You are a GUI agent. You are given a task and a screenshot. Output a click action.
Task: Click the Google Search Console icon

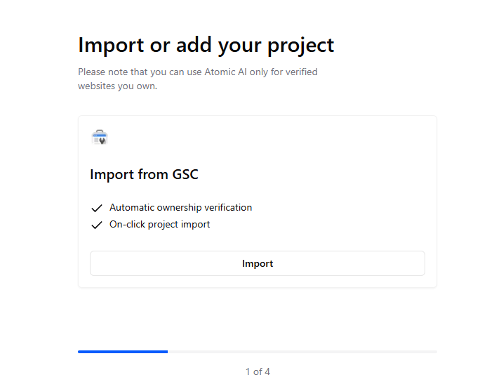click(x=100, y=138)
